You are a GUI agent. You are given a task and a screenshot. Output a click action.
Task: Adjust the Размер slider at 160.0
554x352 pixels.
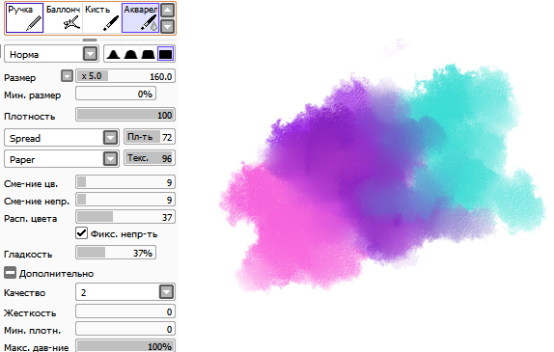click(125, 76)
